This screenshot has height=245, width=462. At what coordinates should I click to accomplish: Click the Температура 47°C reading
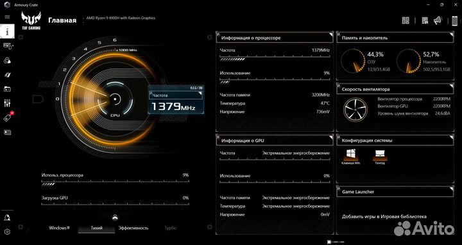pos(275,104)
